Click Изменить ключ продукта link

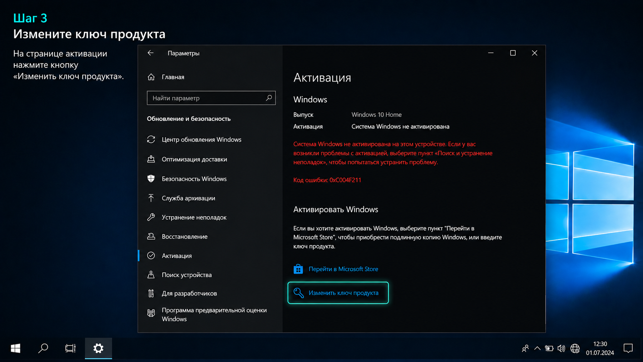click(x=343, y=293)
